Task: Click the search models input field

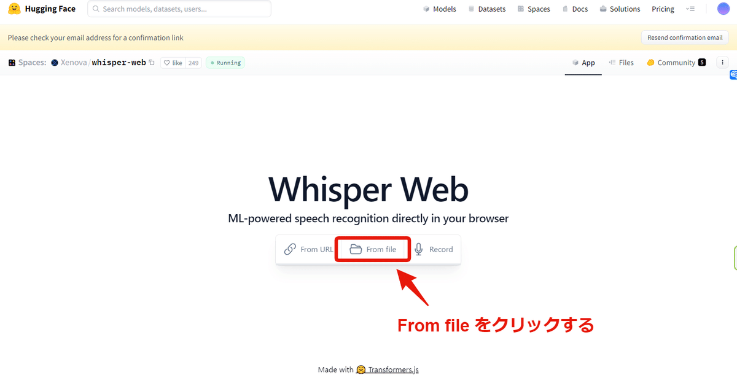Action: tap(178, 9)
